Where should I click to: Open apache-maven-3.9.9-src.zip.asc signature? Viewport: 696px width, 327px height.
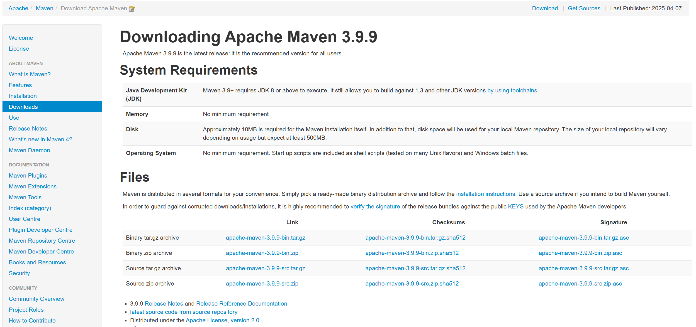(580, 284)
